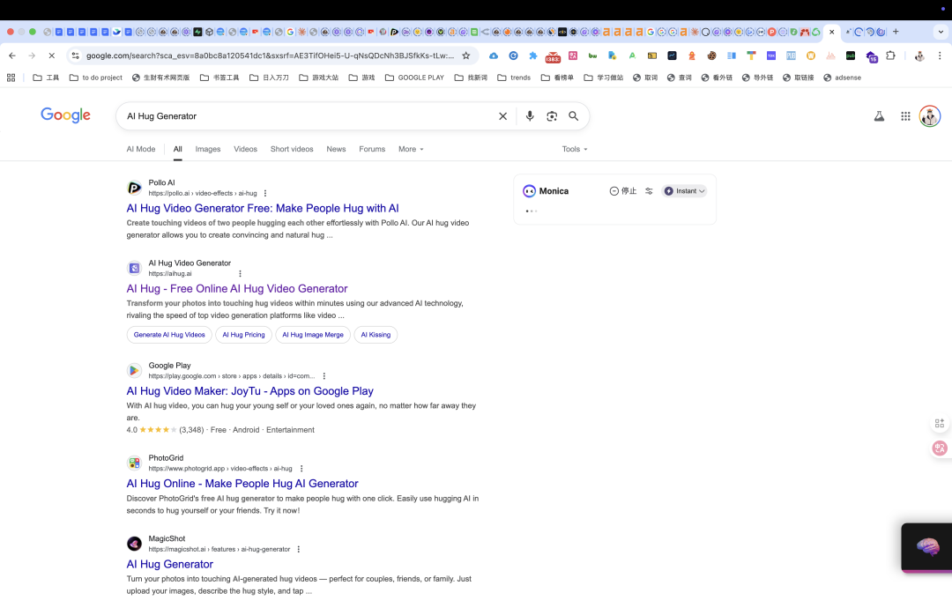Open more options for Google Play result
The width and height of the screenshot is (952, 615).
point(324,376)
